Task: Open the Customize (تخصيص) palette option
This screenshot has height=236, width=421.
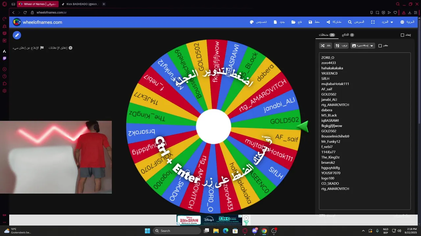Action: 258,22
